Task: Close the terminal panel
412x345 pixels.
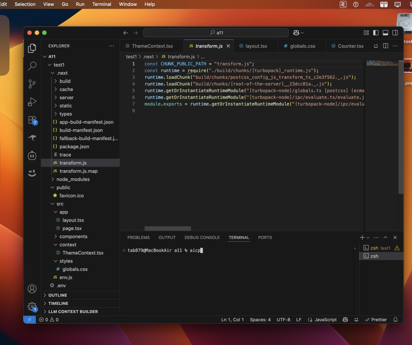Action: coord(395,238)
